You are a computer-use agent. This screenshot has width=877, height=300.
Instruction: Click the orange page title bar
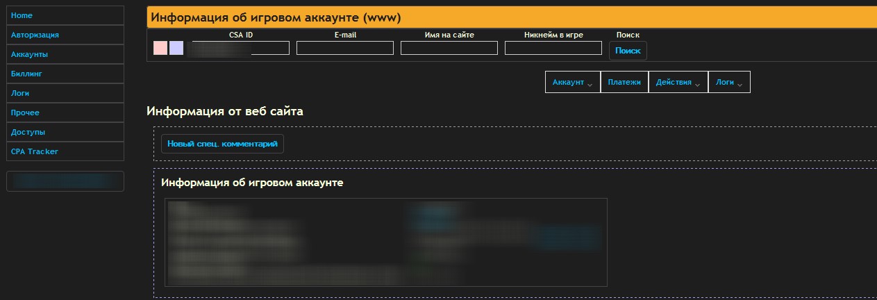512,18
